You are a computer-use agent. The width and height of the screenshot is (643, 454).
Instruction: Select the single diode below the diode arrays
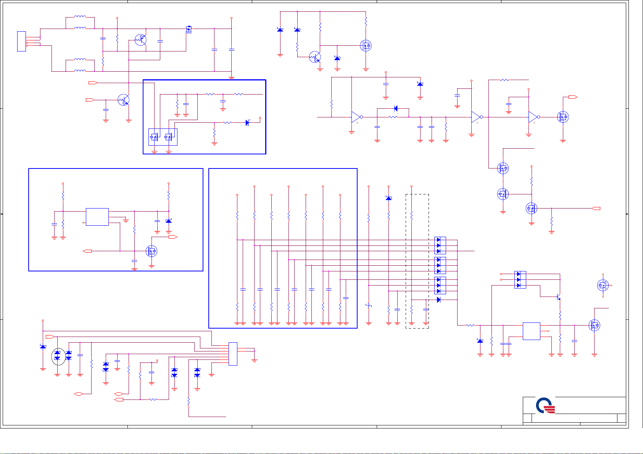tap(438, 300)
